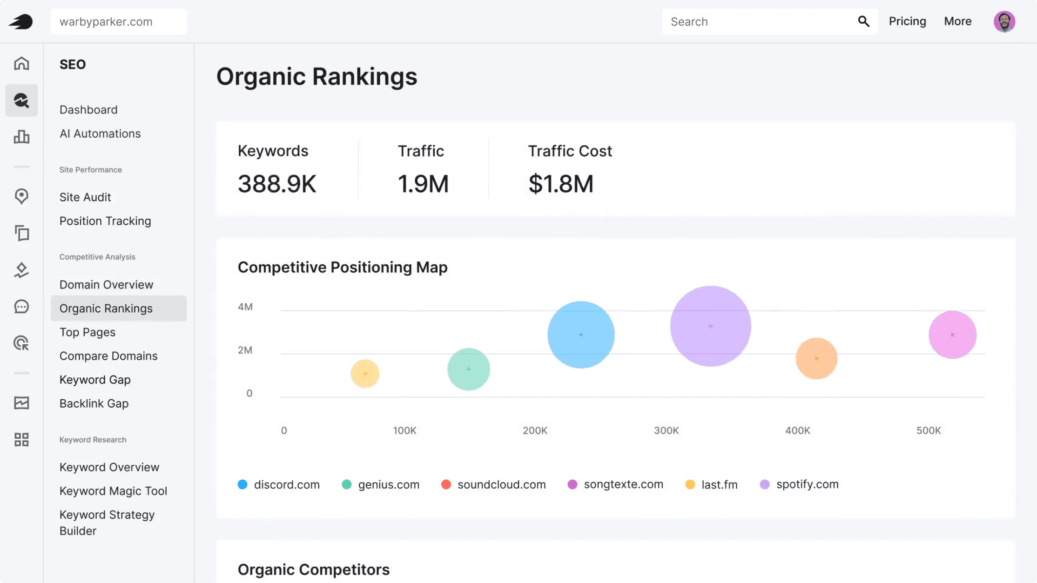Toggle discord.com legend swatch

tap(242, 484)
